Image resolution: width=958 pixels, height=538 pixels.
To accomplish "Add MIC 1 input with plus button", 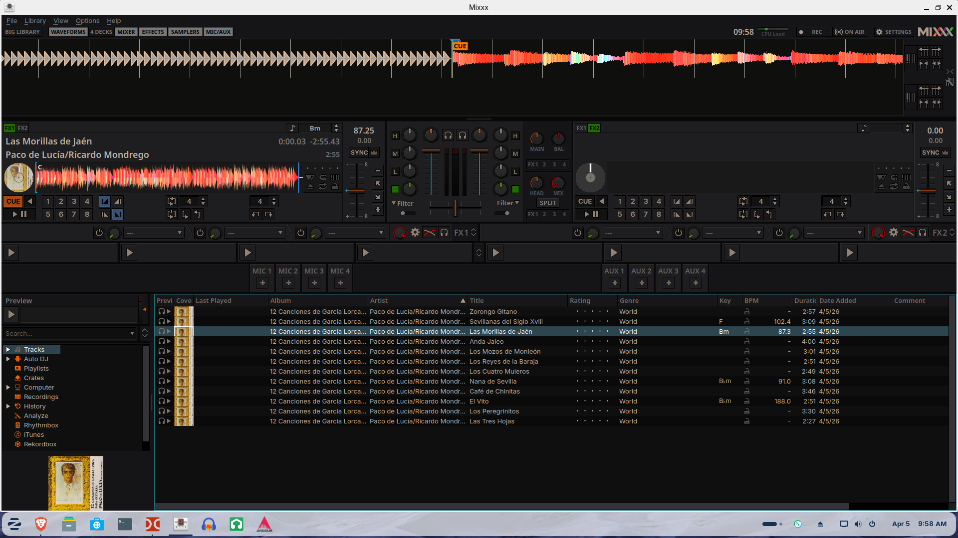I will point(262,283).
